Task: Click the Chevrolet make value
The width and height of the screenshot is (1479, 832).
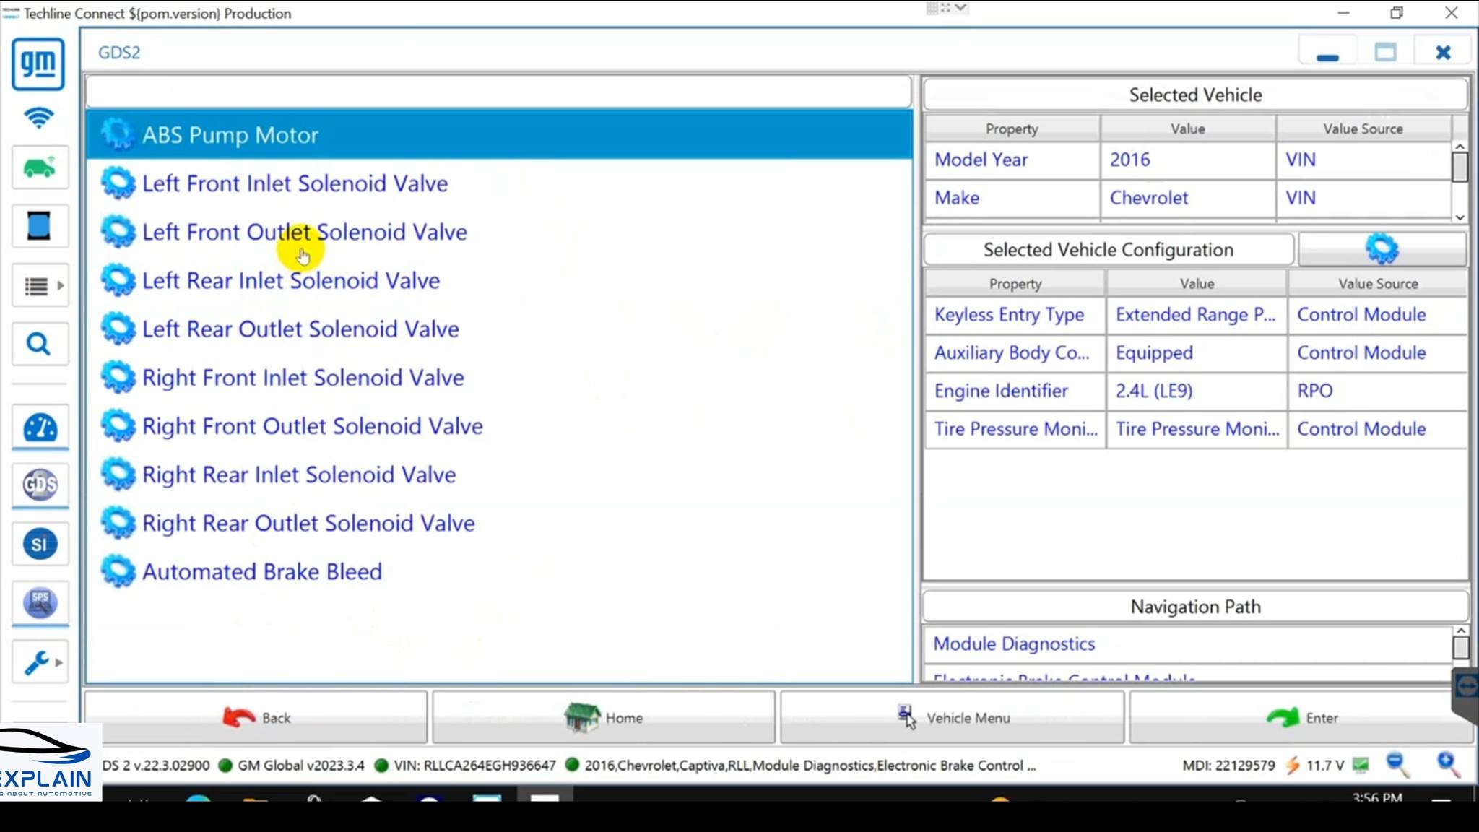Action: (x=1188, y=198)
